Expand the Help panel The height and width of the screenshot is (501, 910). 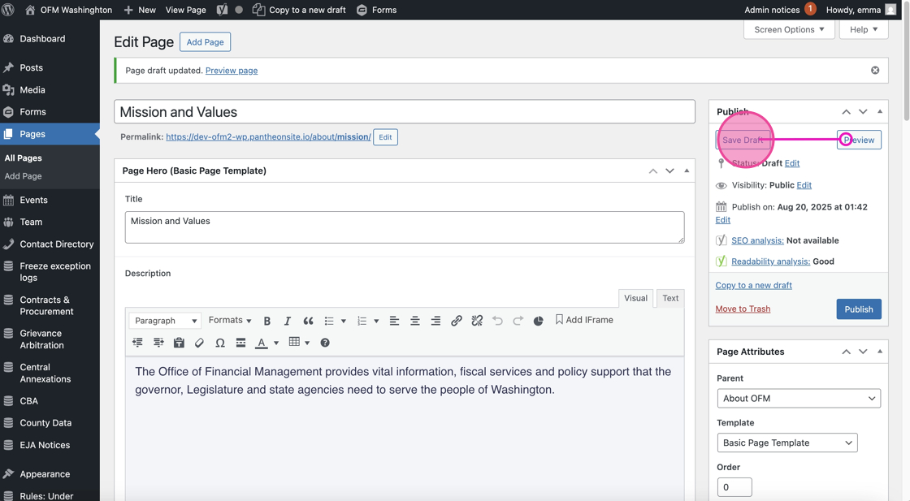coord(864,29)
